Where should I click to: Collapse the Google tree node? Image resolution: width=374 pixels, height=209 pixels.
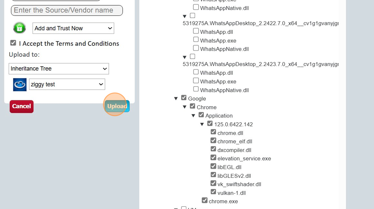point(176,98)
